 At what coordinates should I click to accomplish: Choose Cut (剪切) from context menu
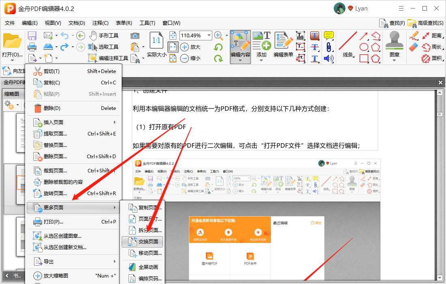point(75,71)
